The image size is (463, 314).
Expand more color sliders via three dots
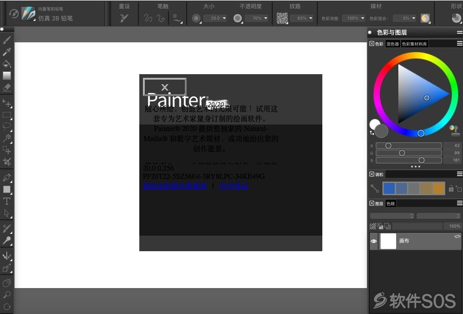click(x=416, y=167)
